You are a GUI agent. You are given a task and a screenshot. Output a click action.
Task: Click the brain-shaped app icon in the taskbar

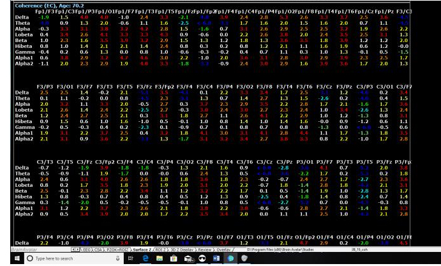click(x=230, y=258)
